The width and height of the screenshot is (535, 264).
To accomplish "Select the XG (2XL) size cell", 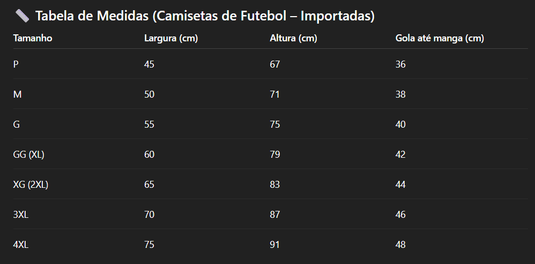I will [x=31, y=185].
